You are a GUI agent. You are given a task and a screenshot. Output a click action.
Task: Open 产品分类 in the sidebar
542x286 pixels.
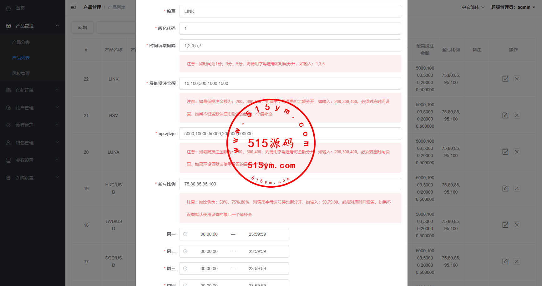21,42
